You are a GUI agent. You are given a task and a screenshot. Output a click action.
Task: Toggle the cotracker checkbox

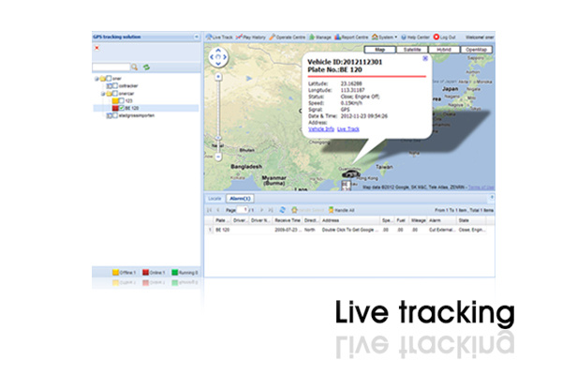click(x=115, y=85)
